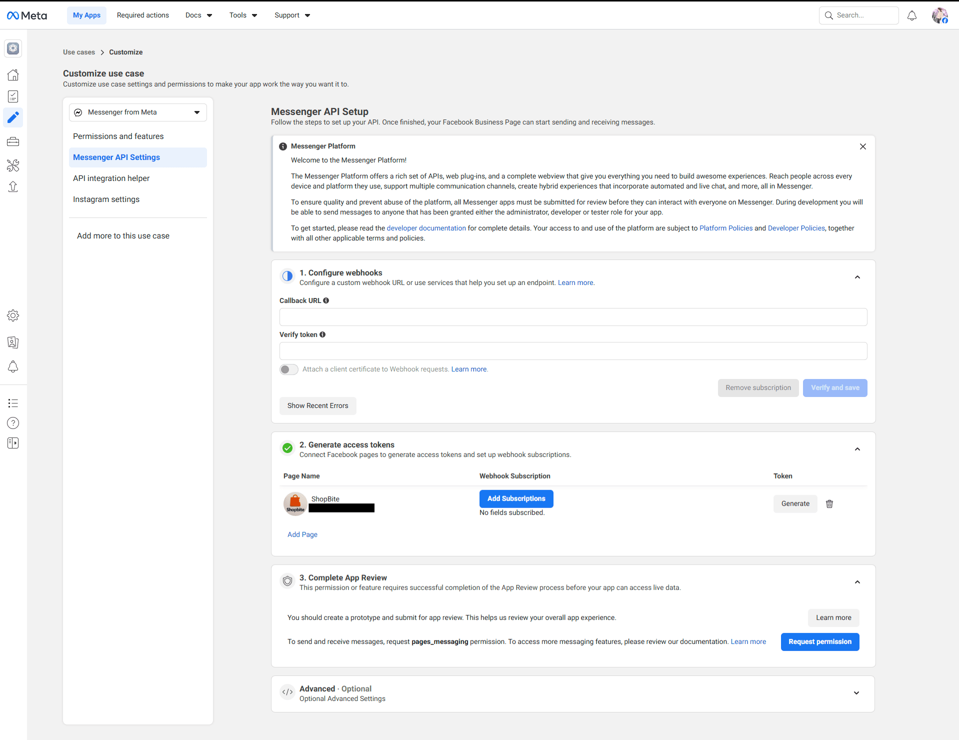Click the Request permission button

819,641
